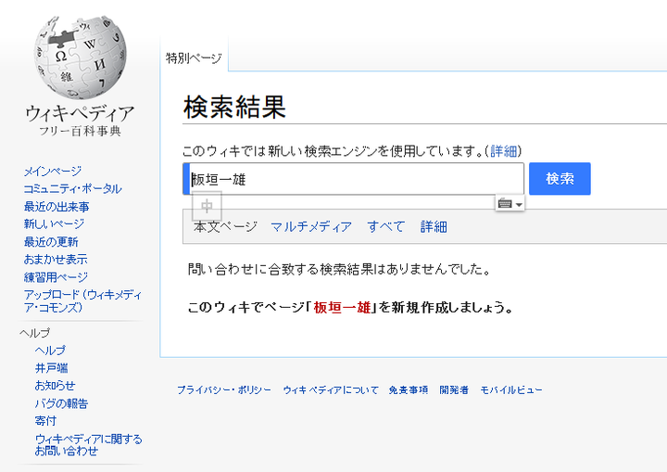
Task: Open 開発者 footer link
Action: tap(454, 389)
